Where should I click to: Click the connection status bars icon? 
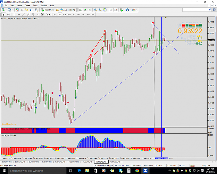(x=192, y=166)
